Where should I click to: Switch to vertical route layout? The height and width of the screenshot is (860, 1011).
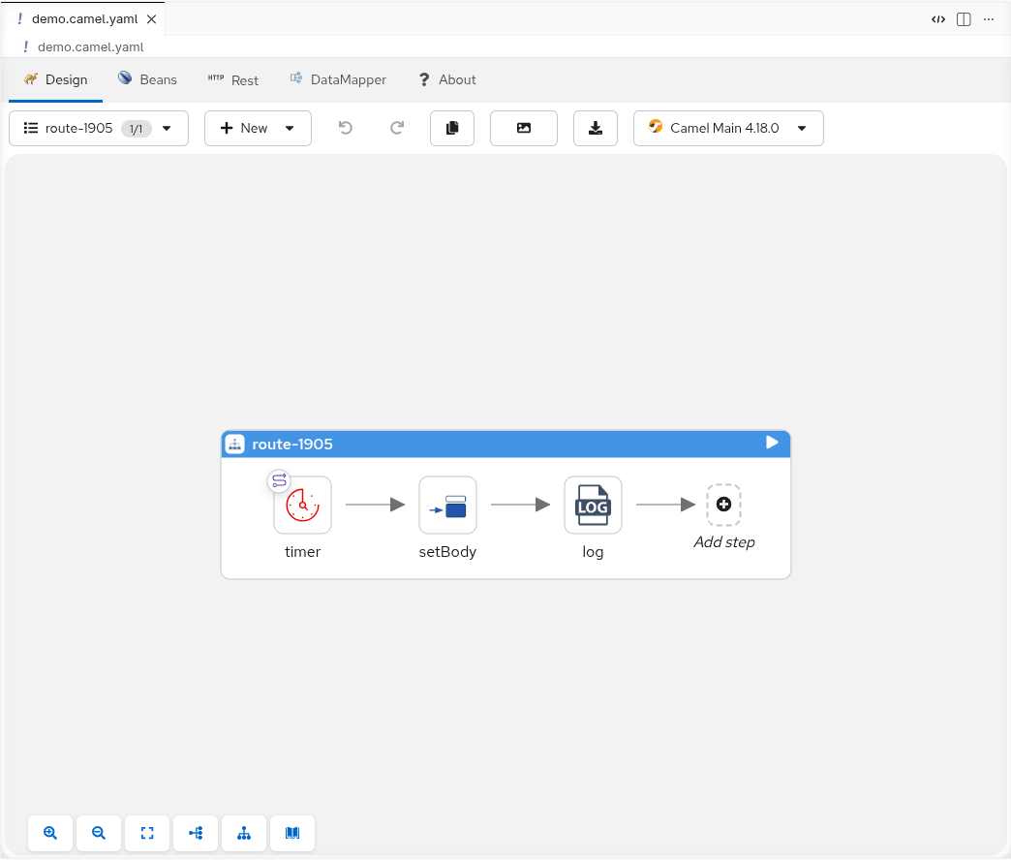click(243, 833)
